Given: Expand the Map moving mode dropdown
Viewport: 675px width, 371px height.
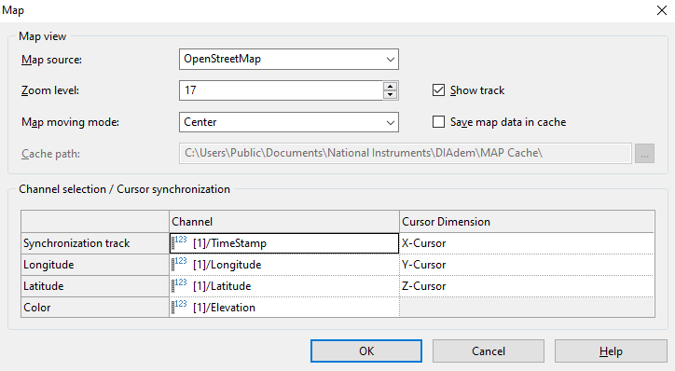Looking at the screenshot, I should coord(289,122).
